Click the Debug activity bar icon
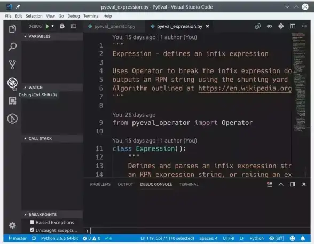Viewport: 314px width, 244px height. pos(12,83)
